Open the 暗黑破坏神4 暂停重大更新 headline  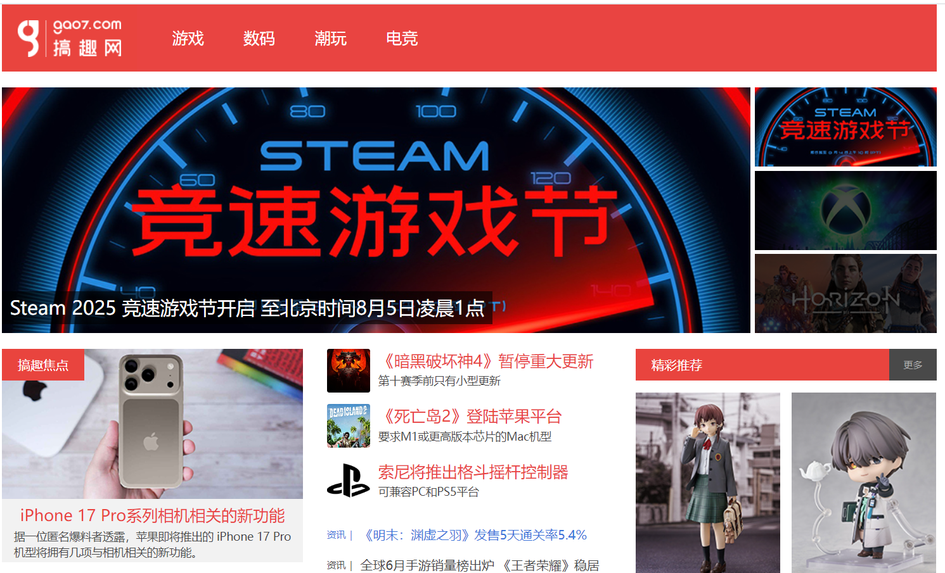pyautogui.click(x=487, y=362)
